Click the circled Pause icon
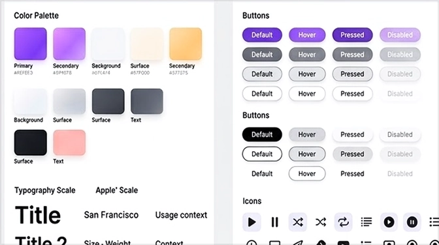Viewport: 439px width, 245px height. [412, 222]
